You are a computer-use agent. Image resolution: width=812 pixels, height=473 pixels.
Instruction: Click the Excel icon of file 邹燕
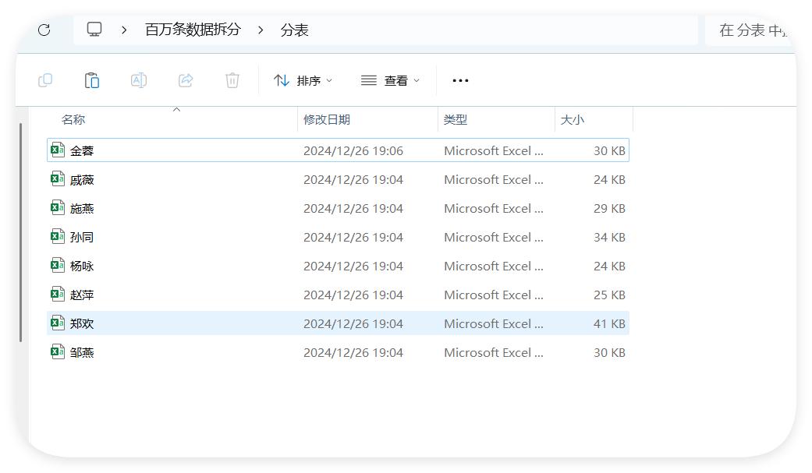click(58, 352)
